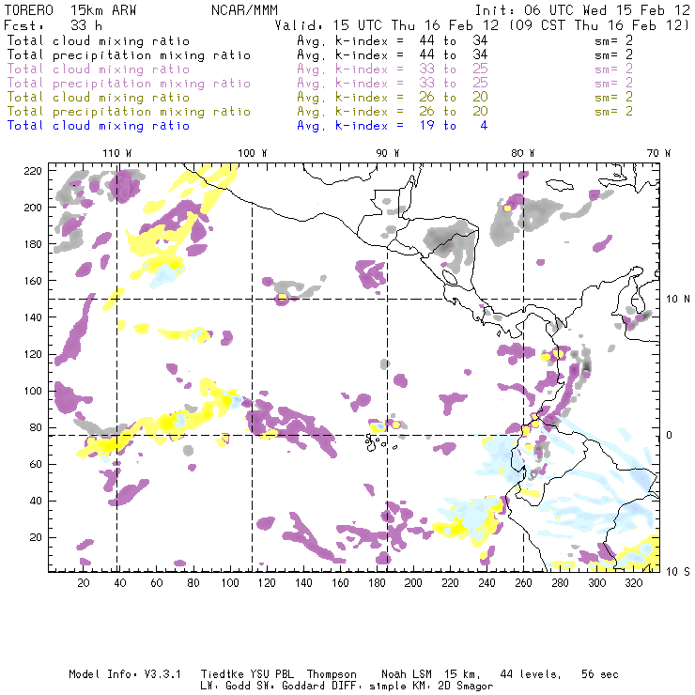This screenshot has height=695, width=695.
Task: Click the "60" vertical axis tick label
Action: 36,464
